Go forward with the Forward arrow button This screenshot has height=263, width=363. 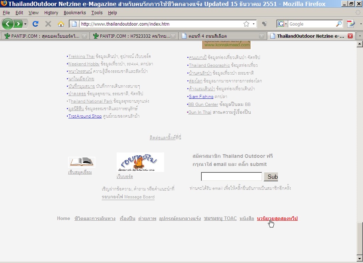click(18, 24)
